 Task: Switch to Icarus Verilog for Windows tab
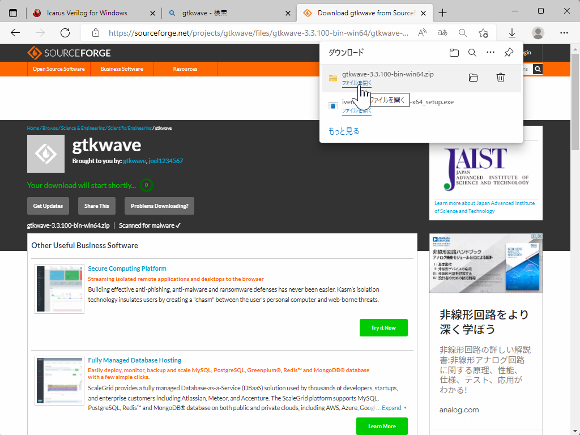(87, 13)
